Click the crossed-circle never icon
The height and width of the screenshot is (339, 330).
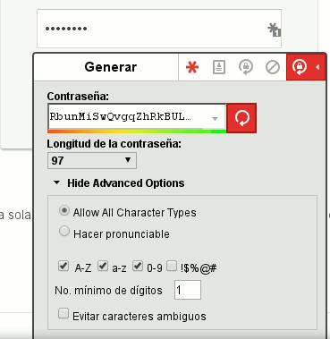tap(273, 67)
